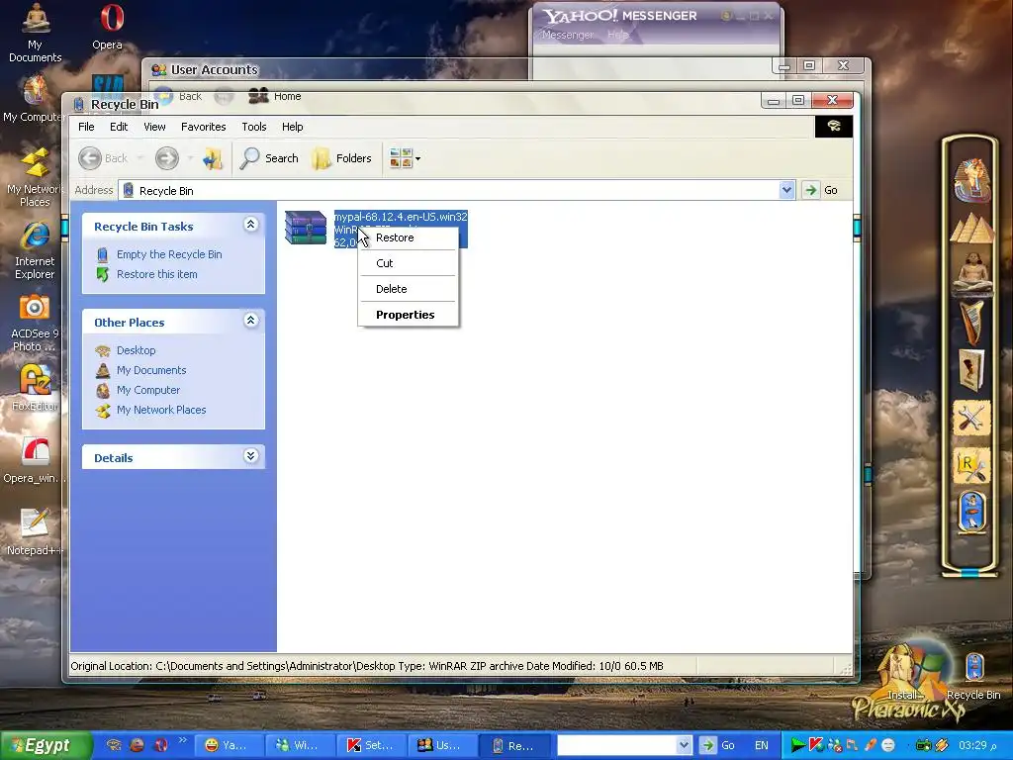This screenshot has width=1013, height=760.
Task: Open FoxEditor desktop icon
Action: pos(35,388)
